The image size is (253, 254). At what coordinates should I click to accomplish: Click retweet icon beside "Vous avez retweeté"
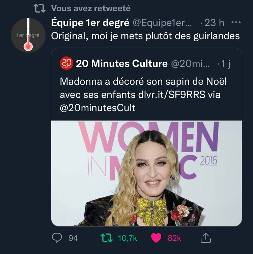(x=41, y=8)
